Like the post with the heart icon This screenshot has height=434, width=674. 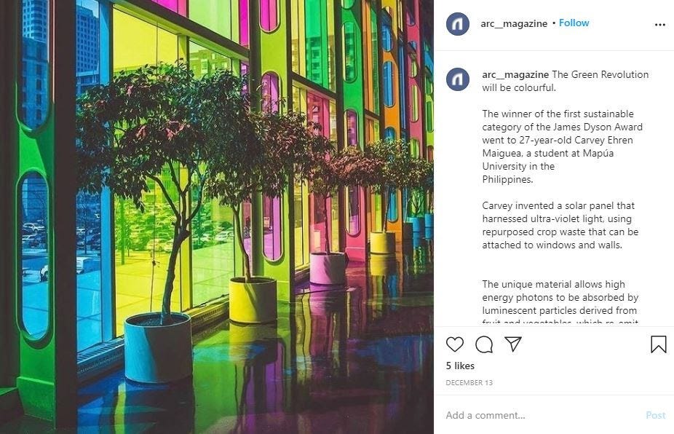[454, 344]
